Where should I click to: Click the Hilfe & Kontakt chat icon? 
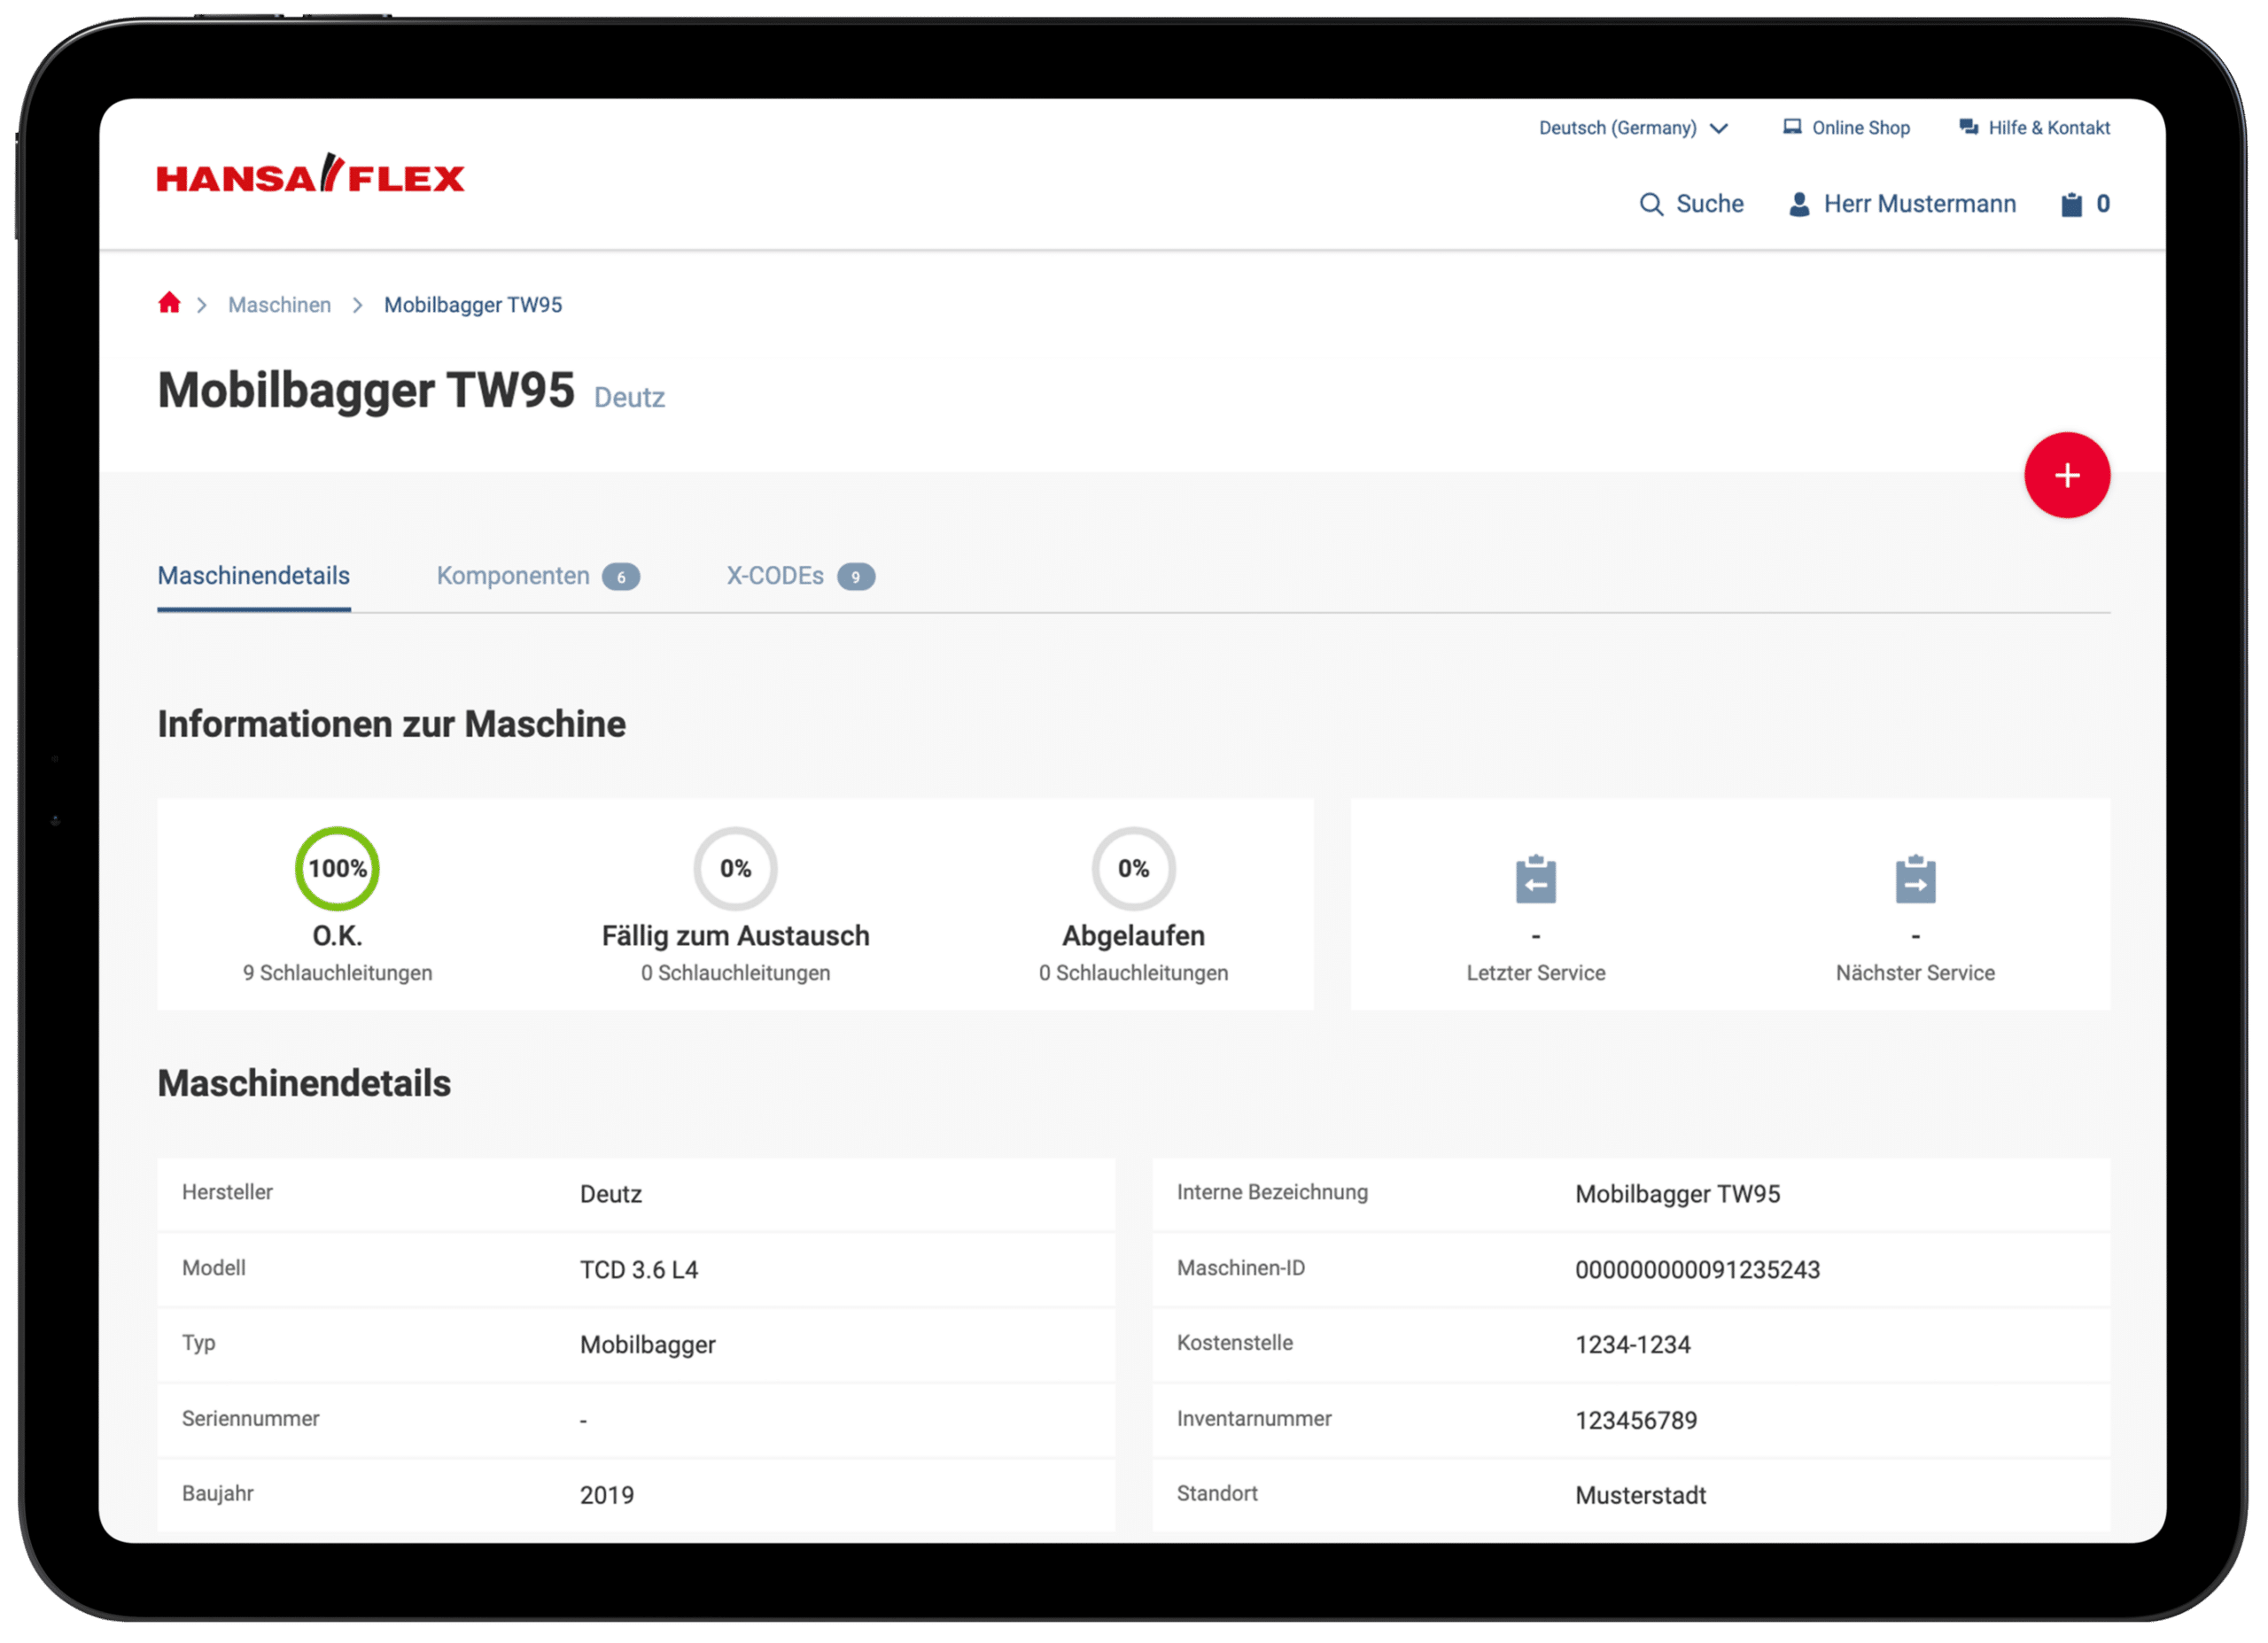(1968, 127)
